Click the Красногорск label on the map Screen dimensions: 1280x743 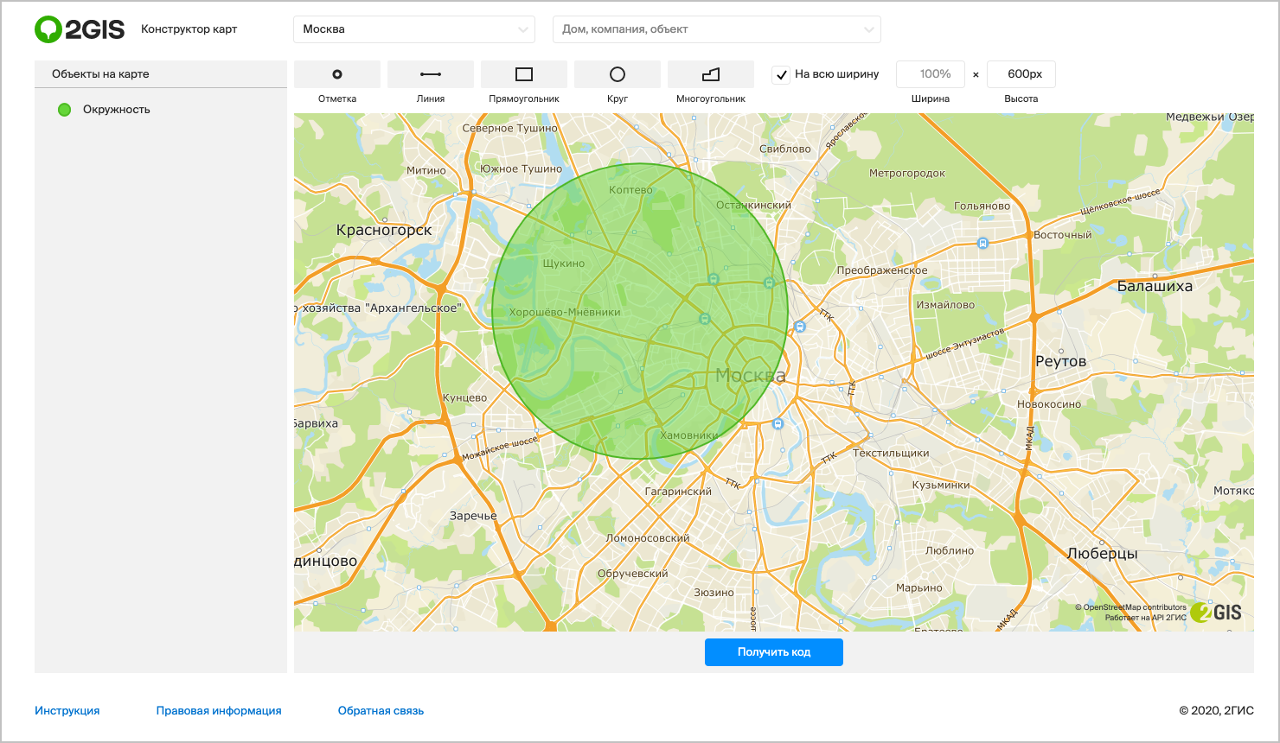[x=384, y=230]
